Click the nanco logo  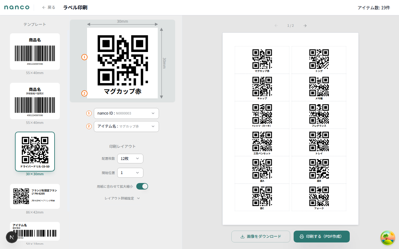tap(17, 7)
